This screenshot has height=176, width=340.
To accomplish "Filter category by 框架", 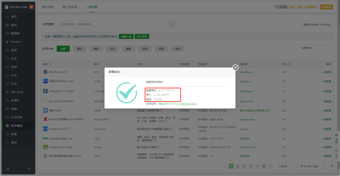I will [161, 49].
